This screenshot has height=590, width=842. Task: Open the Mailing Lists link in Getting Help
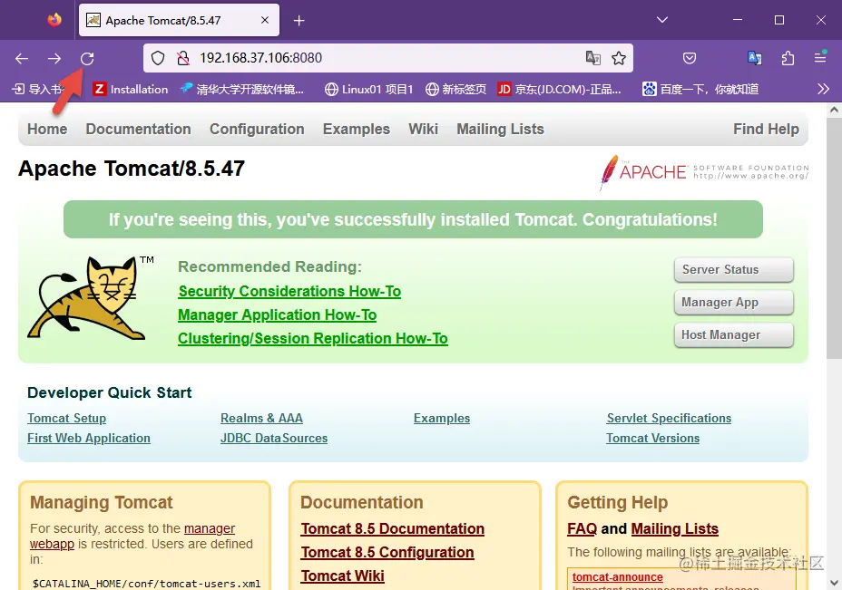pos(674,529)
